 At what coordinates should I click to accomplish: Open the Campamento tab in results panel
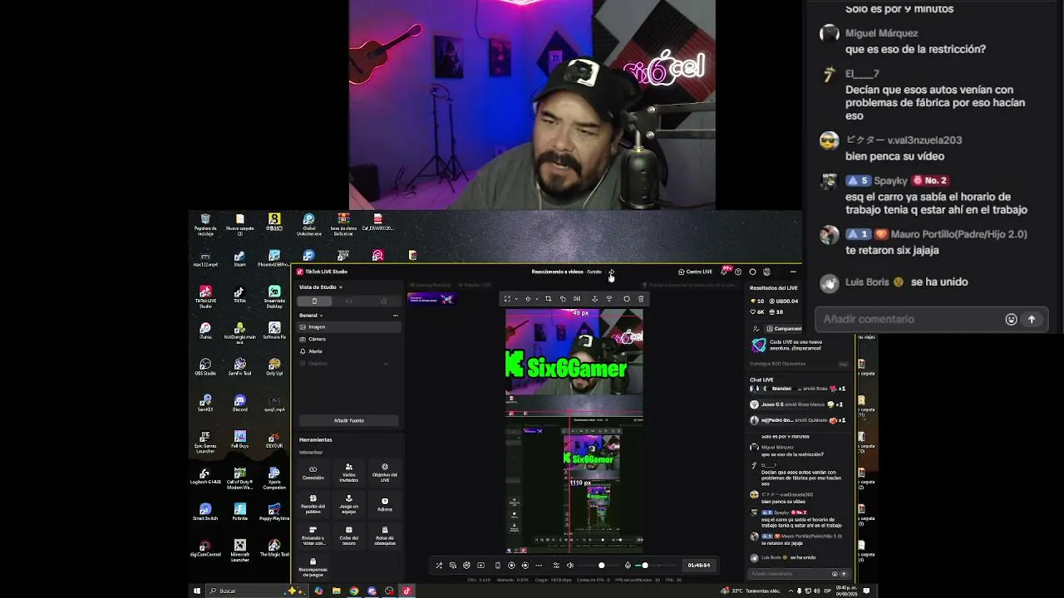point(784,329)
